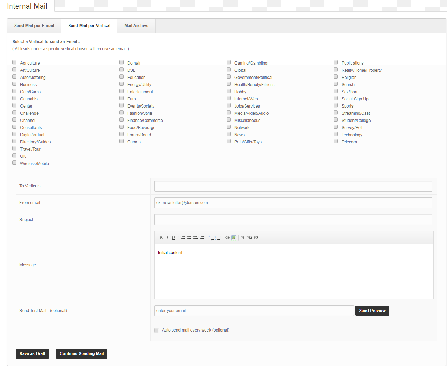Enable Auto send mail every week
This screenshot has width=447, height=366.
point(156,330)
